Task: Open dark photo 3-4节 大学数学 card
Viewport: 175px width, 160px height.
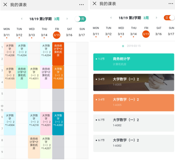Action: [134, 82]
